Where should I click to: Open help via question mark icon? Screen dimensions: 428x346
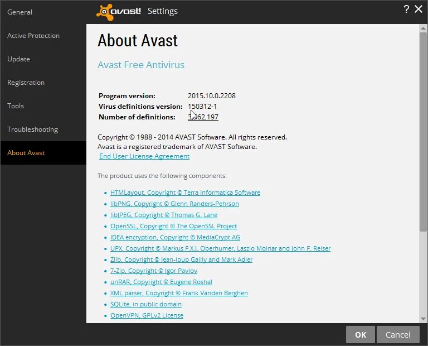(x=406, y=9)
